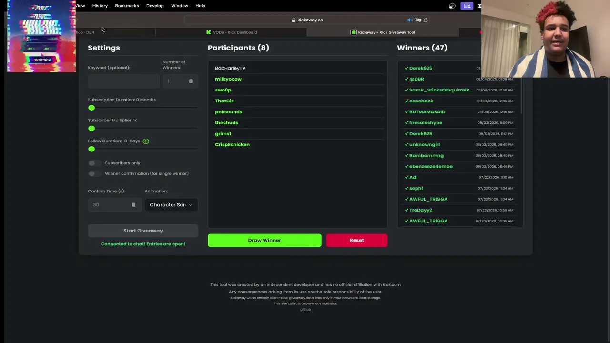The height and width of the screenshot is (343, 610).
Task: Click the Subscription Duration slider handle
Action: [x=91, y=108]
